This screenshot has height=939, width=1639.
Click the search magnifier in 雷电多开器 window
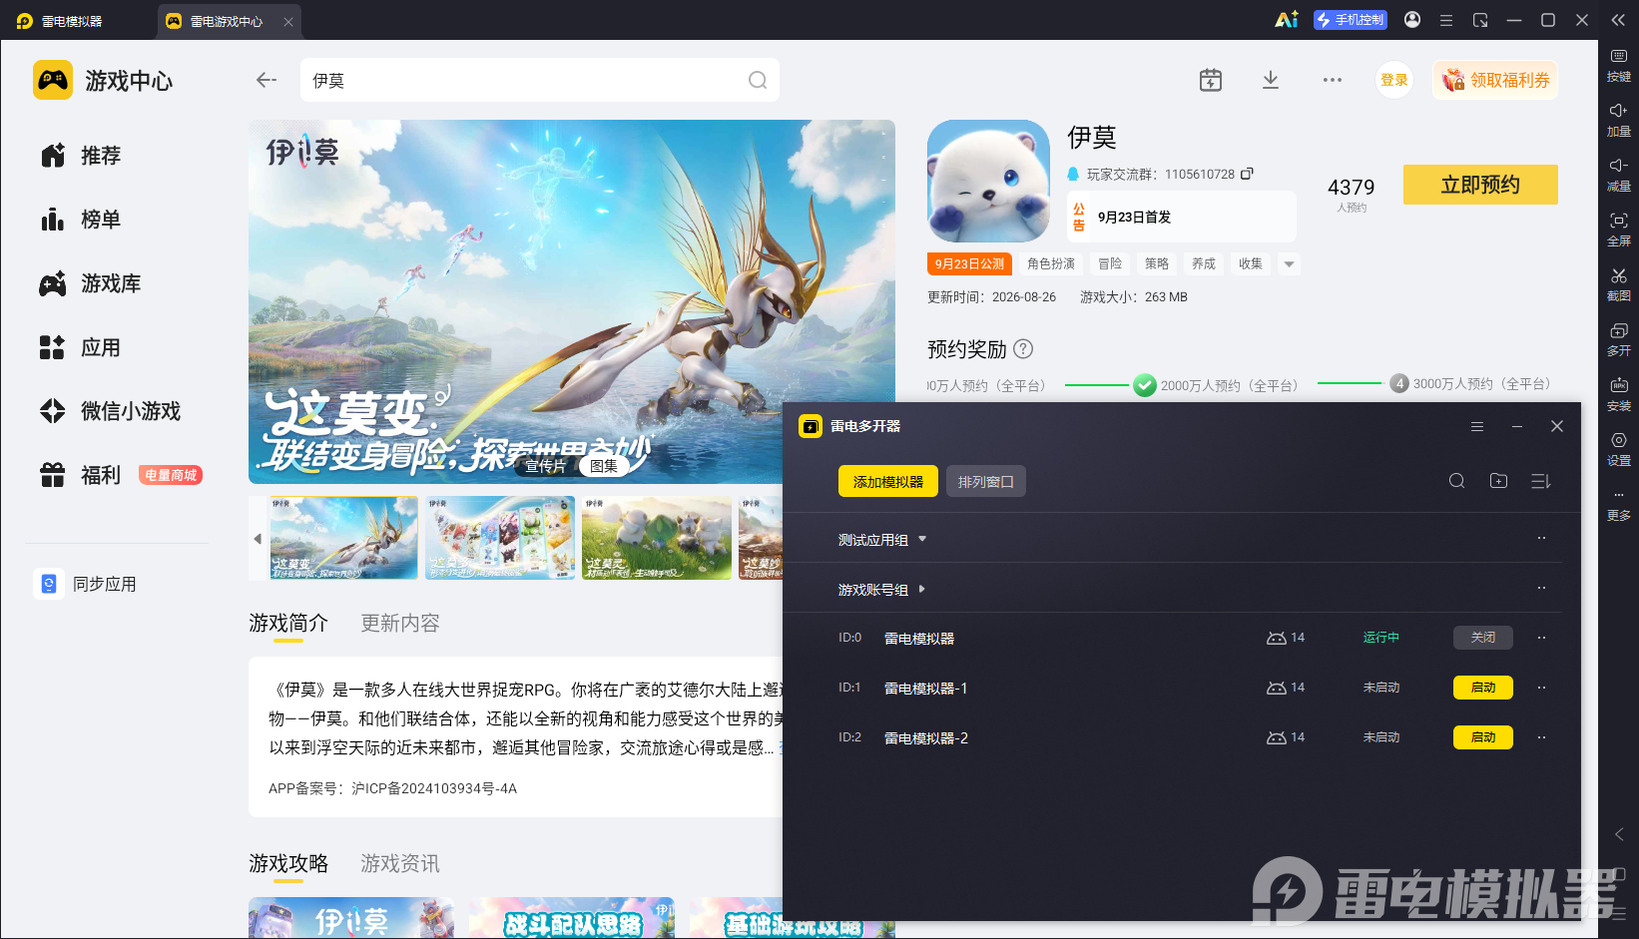1456,481
